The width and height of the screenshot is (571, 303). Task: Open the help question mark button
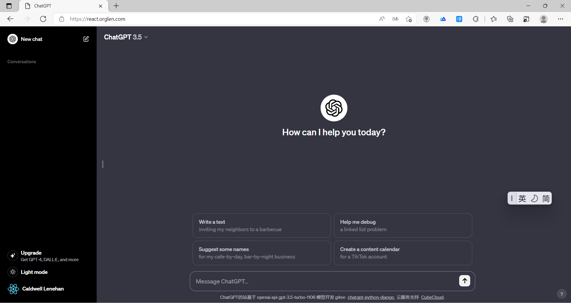click(561, 294)
